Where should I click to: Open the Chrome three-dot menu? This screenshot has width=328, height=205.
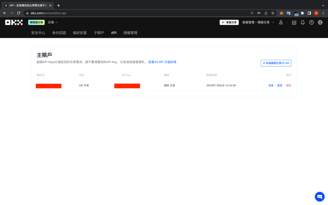[323, 13]
